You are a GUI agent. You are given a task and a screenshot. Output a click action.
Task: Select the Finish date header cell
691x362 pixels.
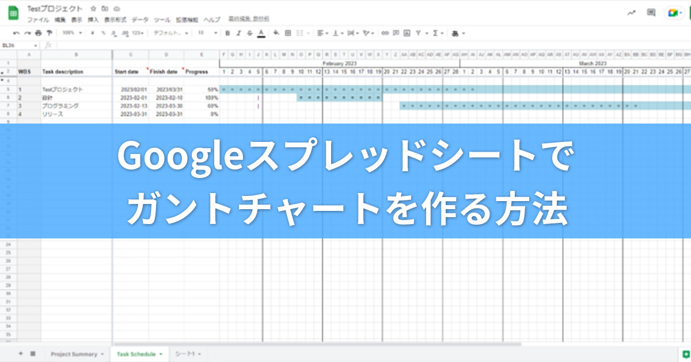click(x=166, y=72)
